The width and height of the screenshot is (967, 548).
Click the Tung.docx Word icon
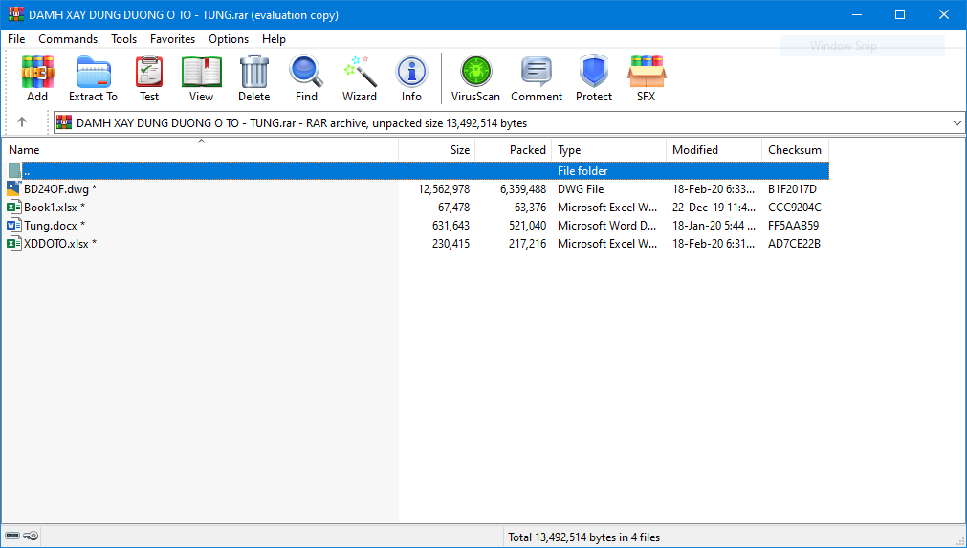(13, 225)
